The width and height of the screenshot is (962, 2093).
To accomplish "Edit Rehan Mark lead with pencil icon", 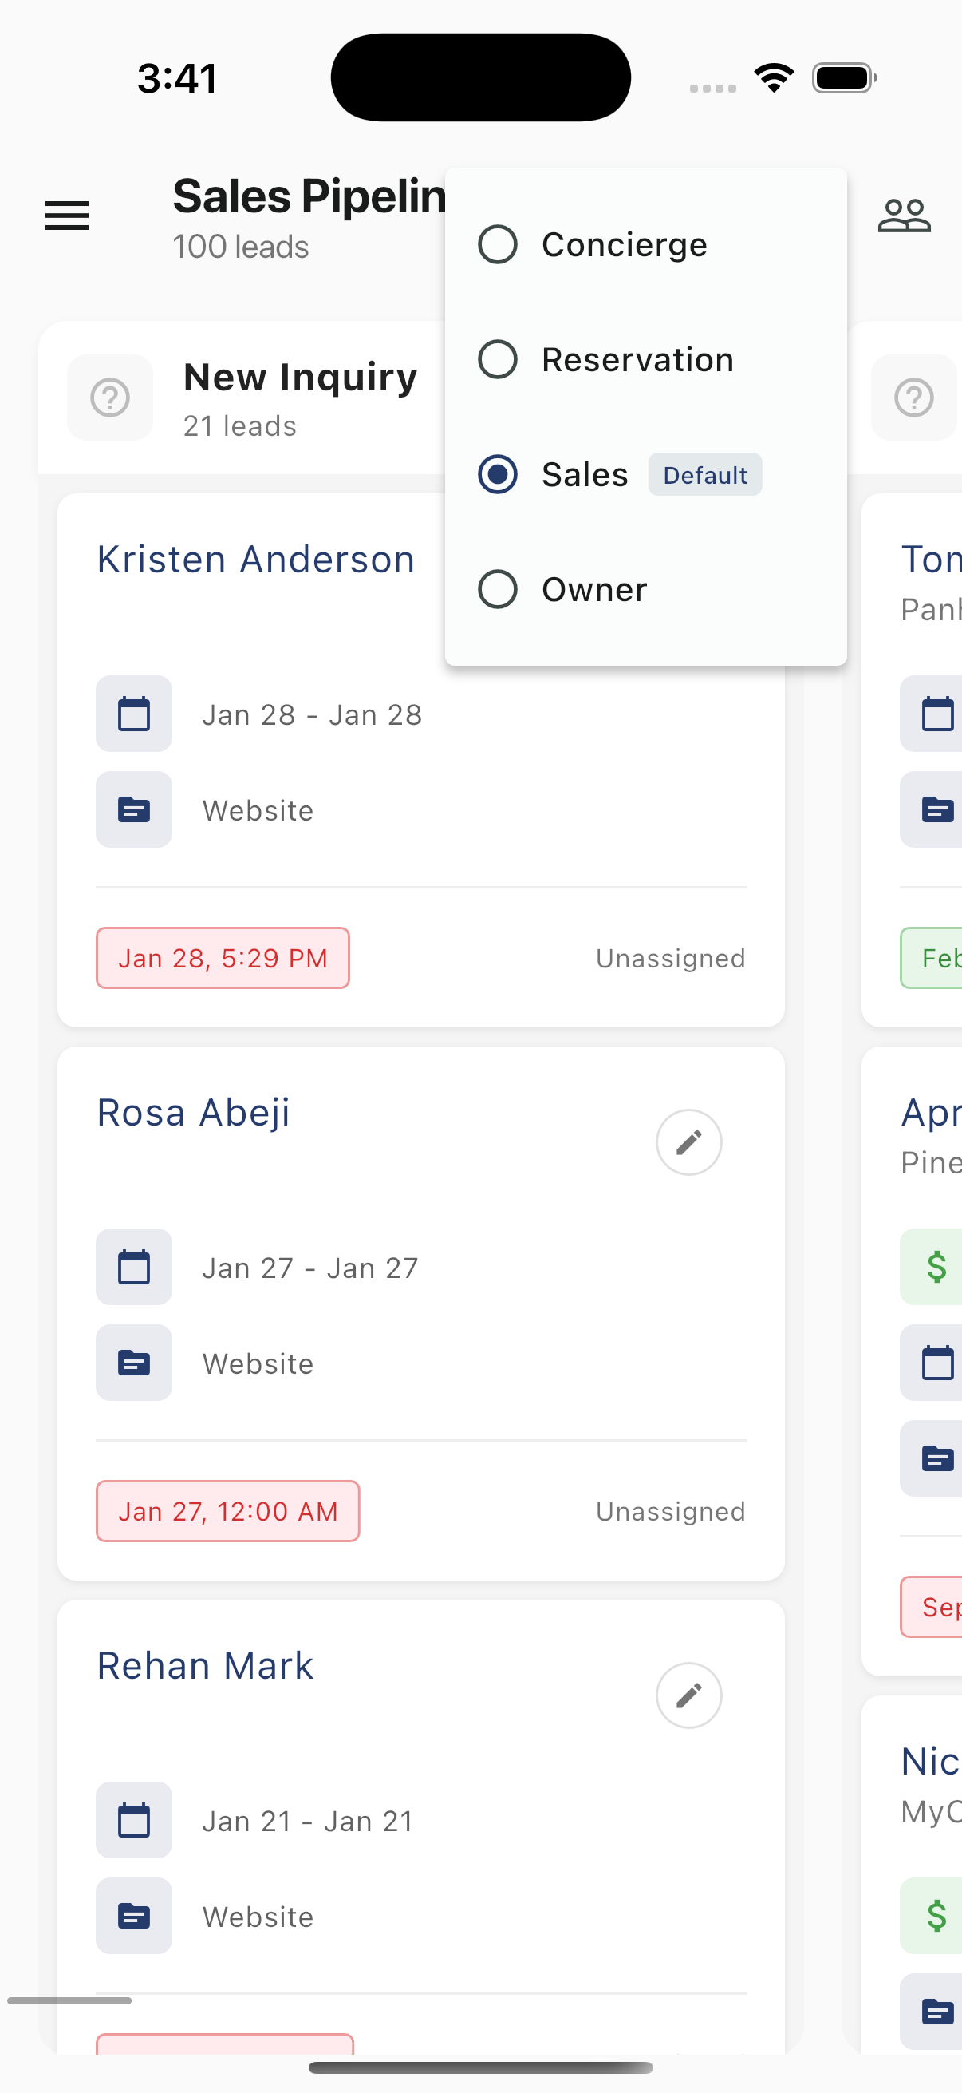I will click(x=688, y=1695).
